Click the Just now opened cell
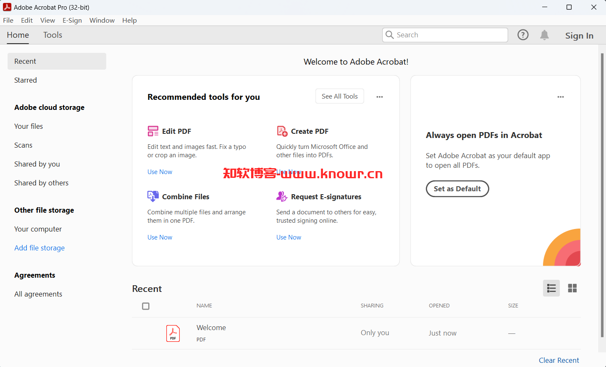Screen dimensions: 606x367 point(442,333)
